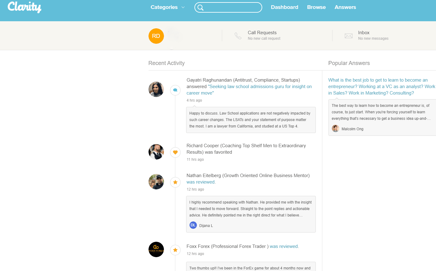Open the Answers menu item
The width and height of the screenshot is (436, 271).
coord(345,7)
